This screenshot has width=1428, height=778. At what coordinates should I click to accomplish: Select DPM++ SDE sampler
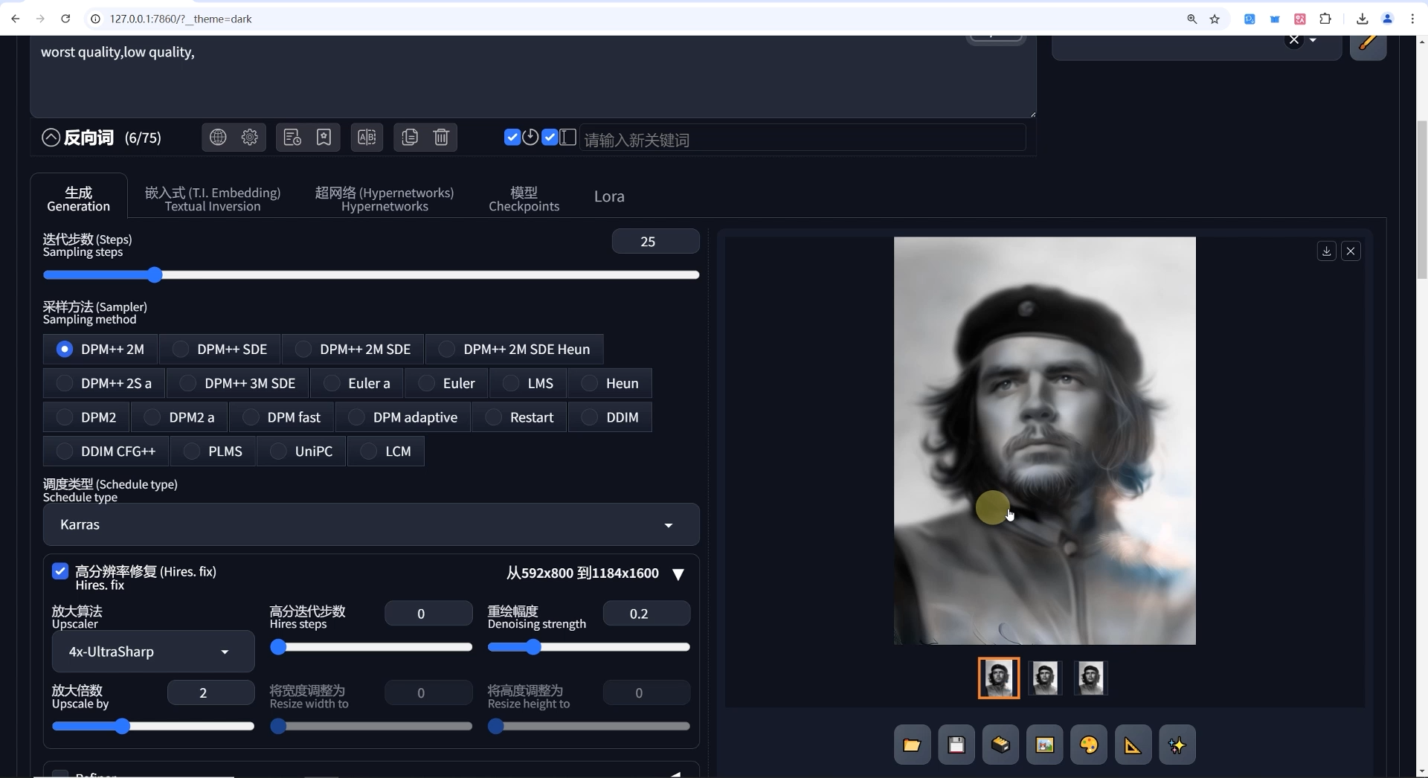[220, 349]
